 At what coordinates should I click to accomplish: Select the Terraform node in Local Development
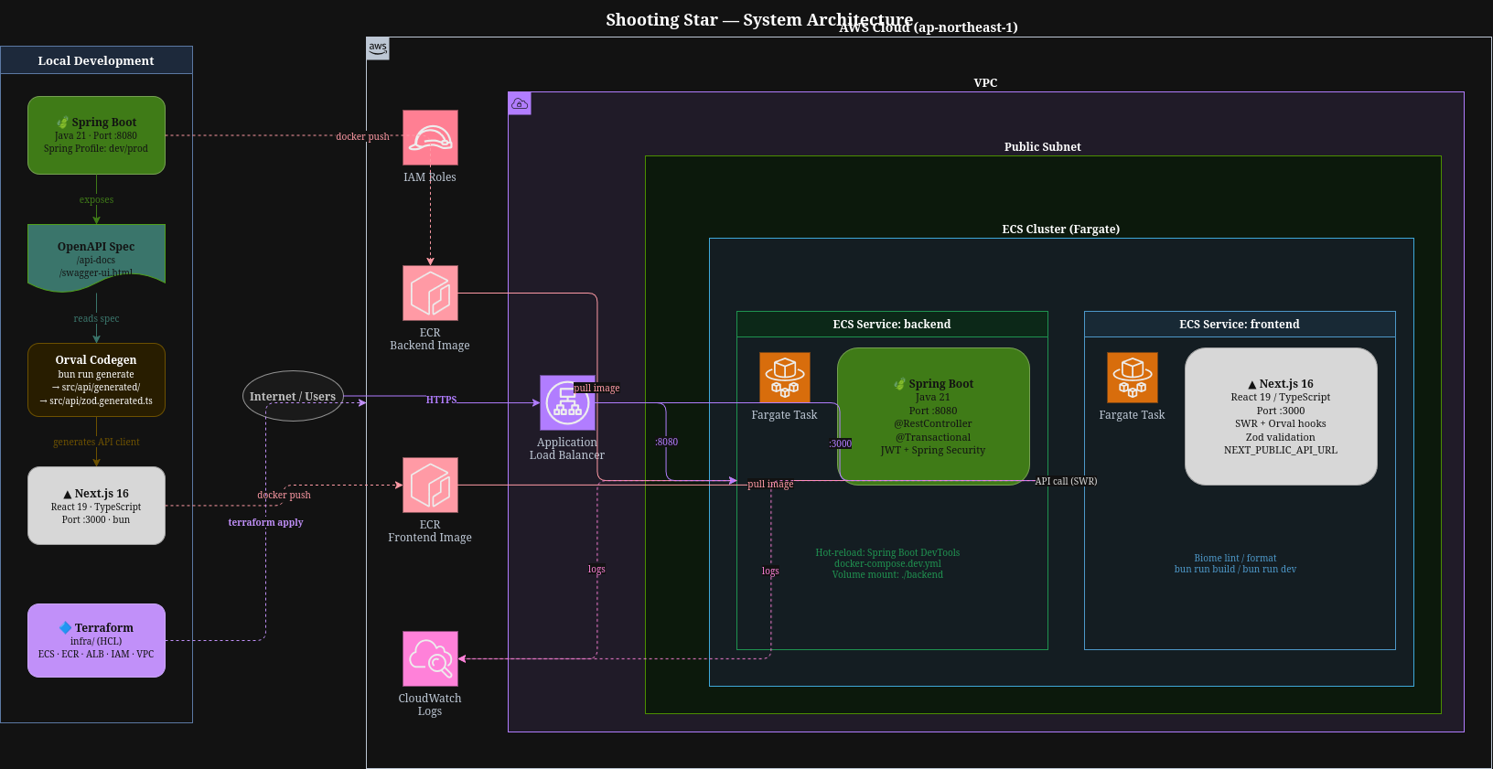[96, 641]
